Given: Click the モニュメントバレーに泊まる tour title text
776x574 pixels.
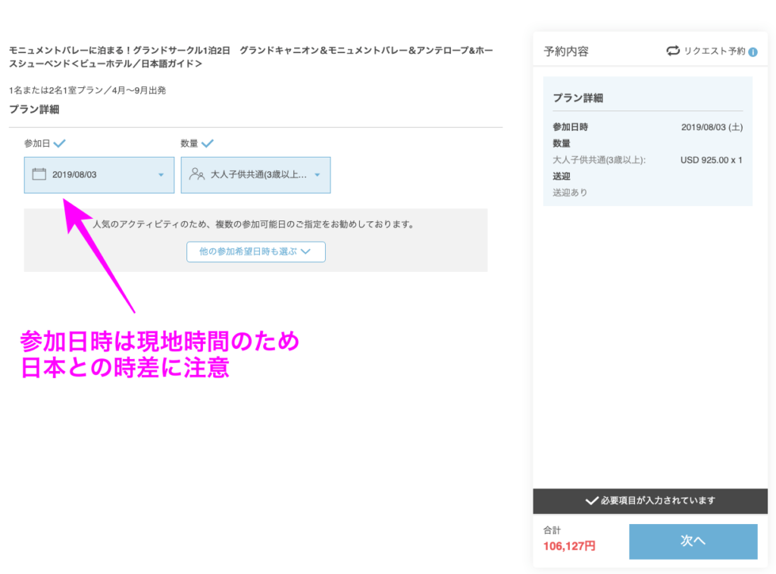Looking at the screenshot, I should click(70, 50).
